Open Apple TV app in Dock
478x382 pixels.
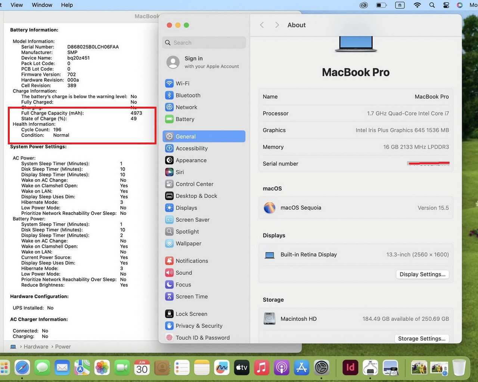point(242,368)
